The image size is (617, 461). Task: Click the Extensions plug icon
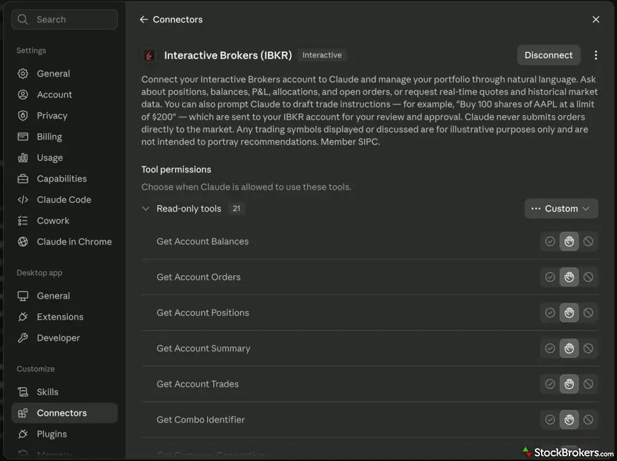[x=23, y=317]
